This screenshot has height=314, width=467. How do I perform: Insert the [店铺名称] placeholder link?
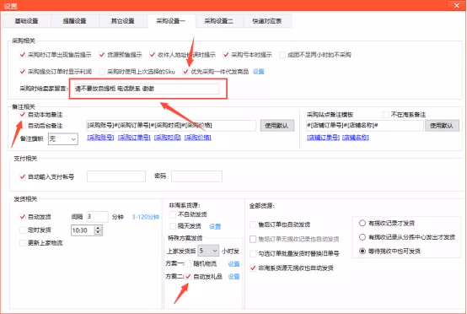(356, 138)
